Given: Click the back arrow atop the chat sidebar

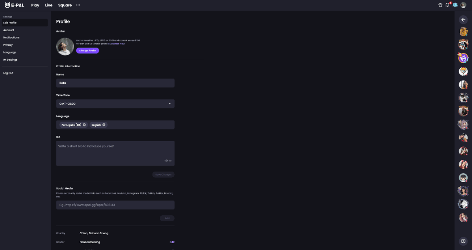Looking at the screenshot, I should tap(463, 19).
